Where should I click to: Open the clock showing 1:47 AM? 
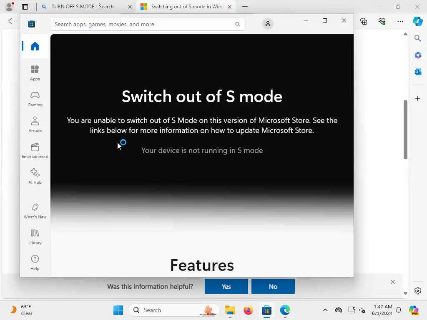point(382,310)
